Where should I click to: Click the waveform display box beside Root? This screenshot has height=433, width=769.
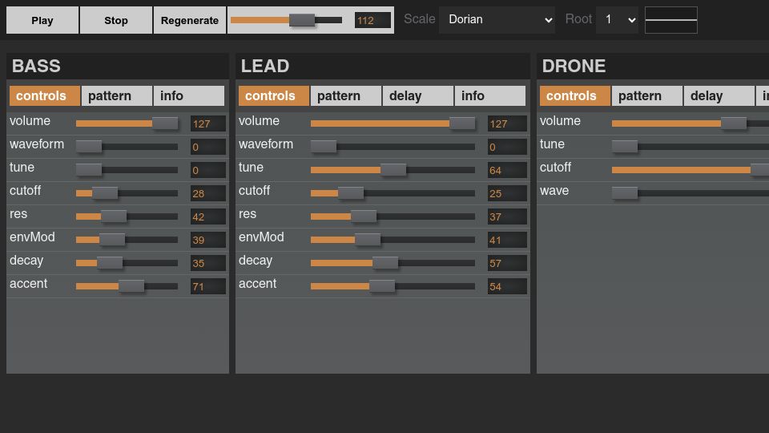click(671, 20)
